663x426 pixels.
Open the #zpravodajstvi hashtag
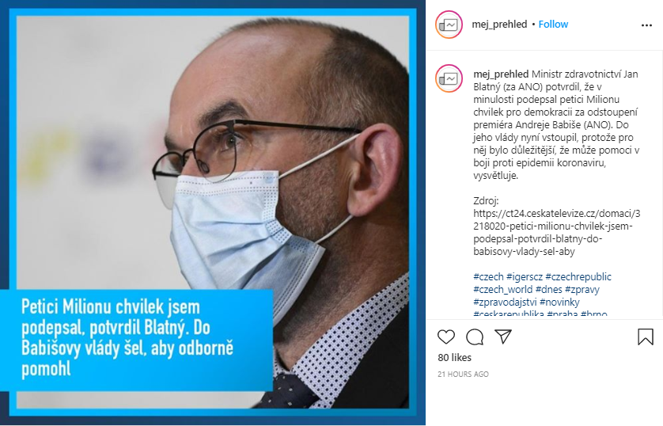(505, 302)
